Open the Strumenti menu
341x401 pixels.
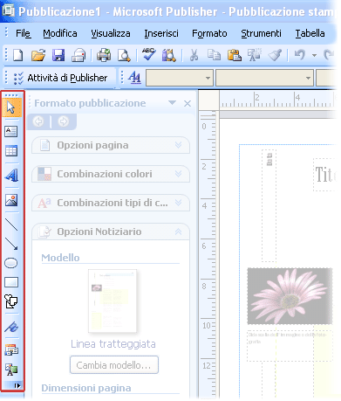click(x=261, y=33)
